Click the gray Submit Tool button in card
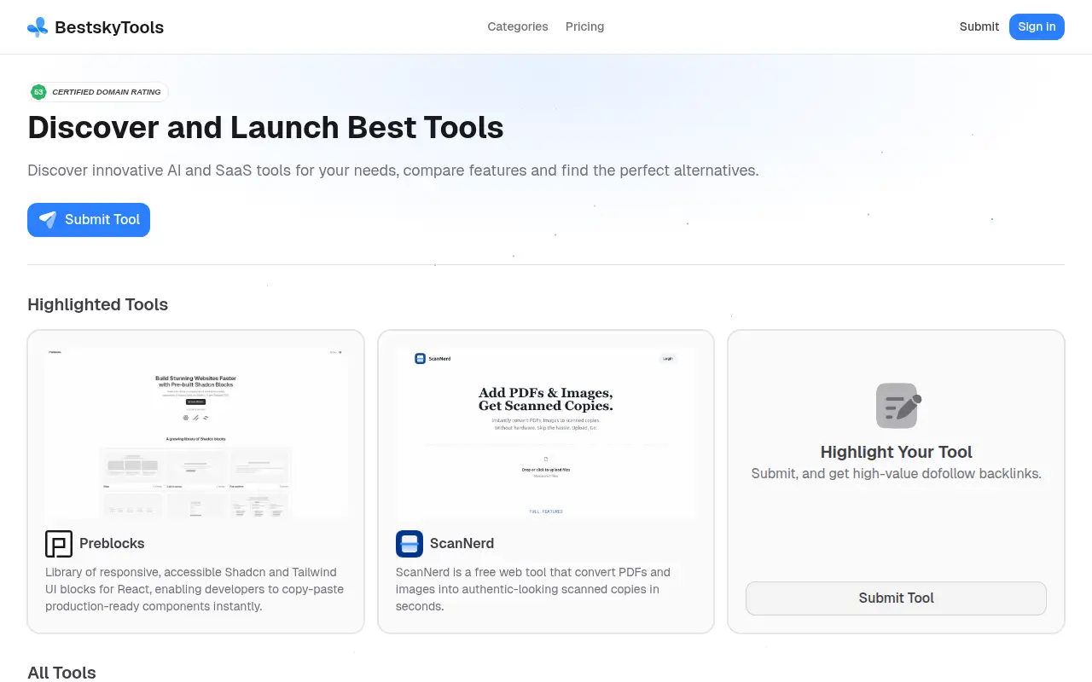 tap(896, 598)
